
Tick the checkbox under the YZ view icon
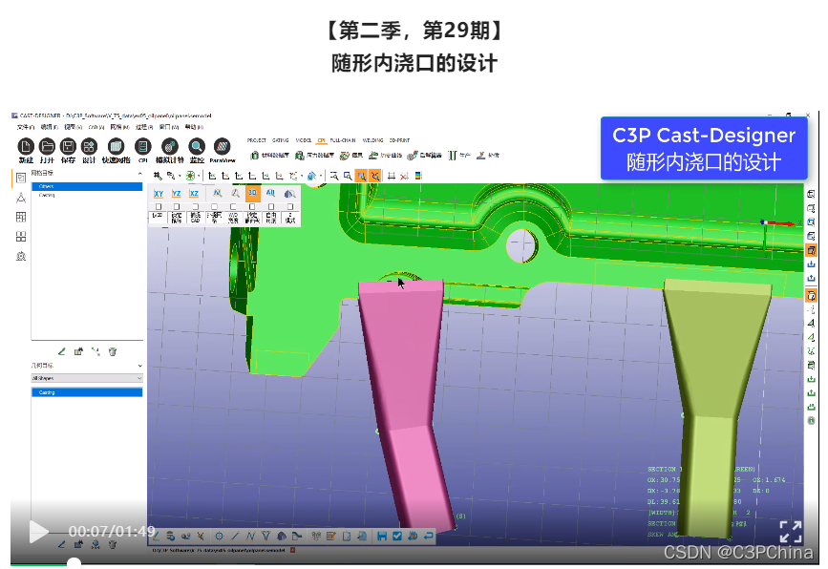[177, 206]
